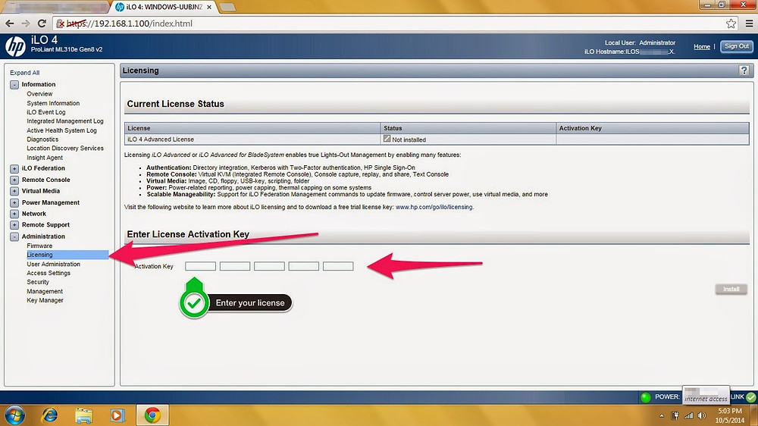Image resolution: width=758 pixels, height=426 pixels.
Task: Open Integrated Management Log
Action: [x=64, y=121]
